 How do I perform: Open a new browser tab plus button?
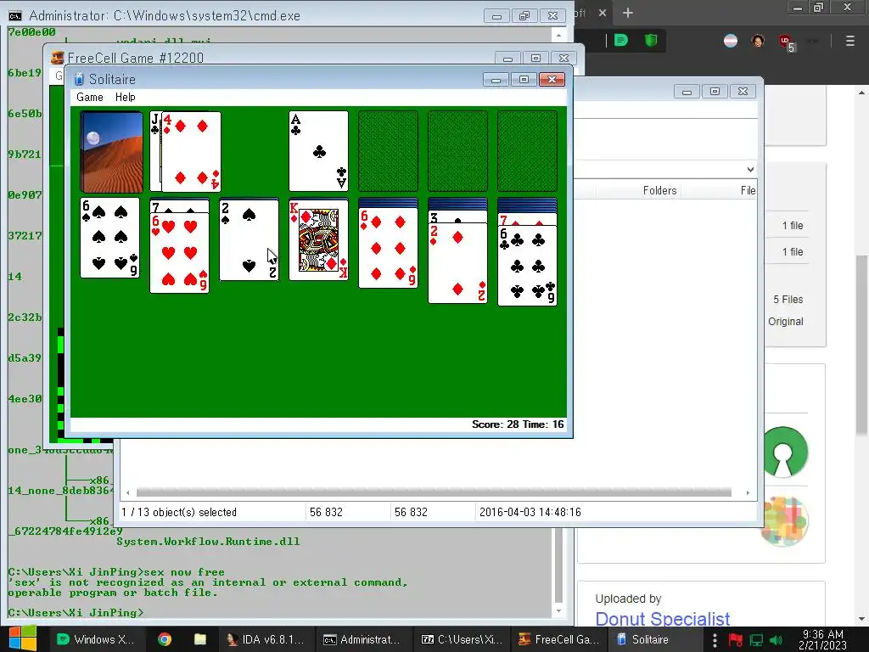628,13
